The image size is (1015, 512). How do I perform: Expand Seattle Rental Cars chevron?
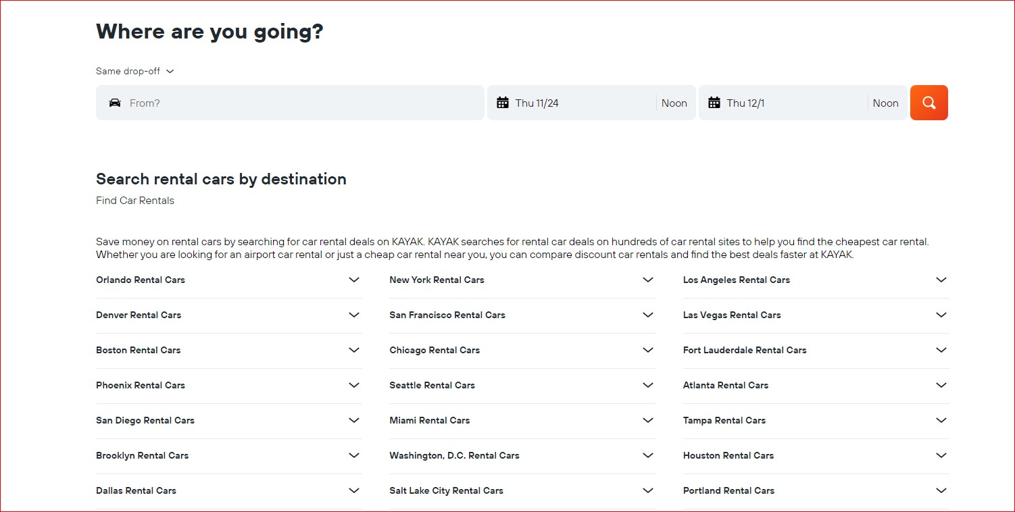pos(648,385)
